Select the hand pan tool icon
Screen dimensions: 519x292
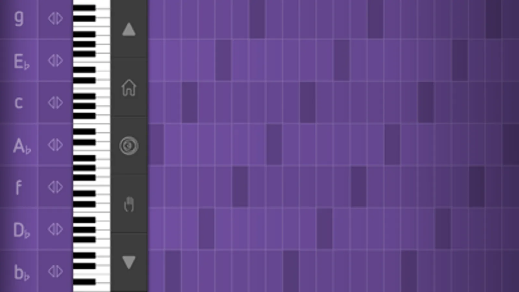coord(129,204)
